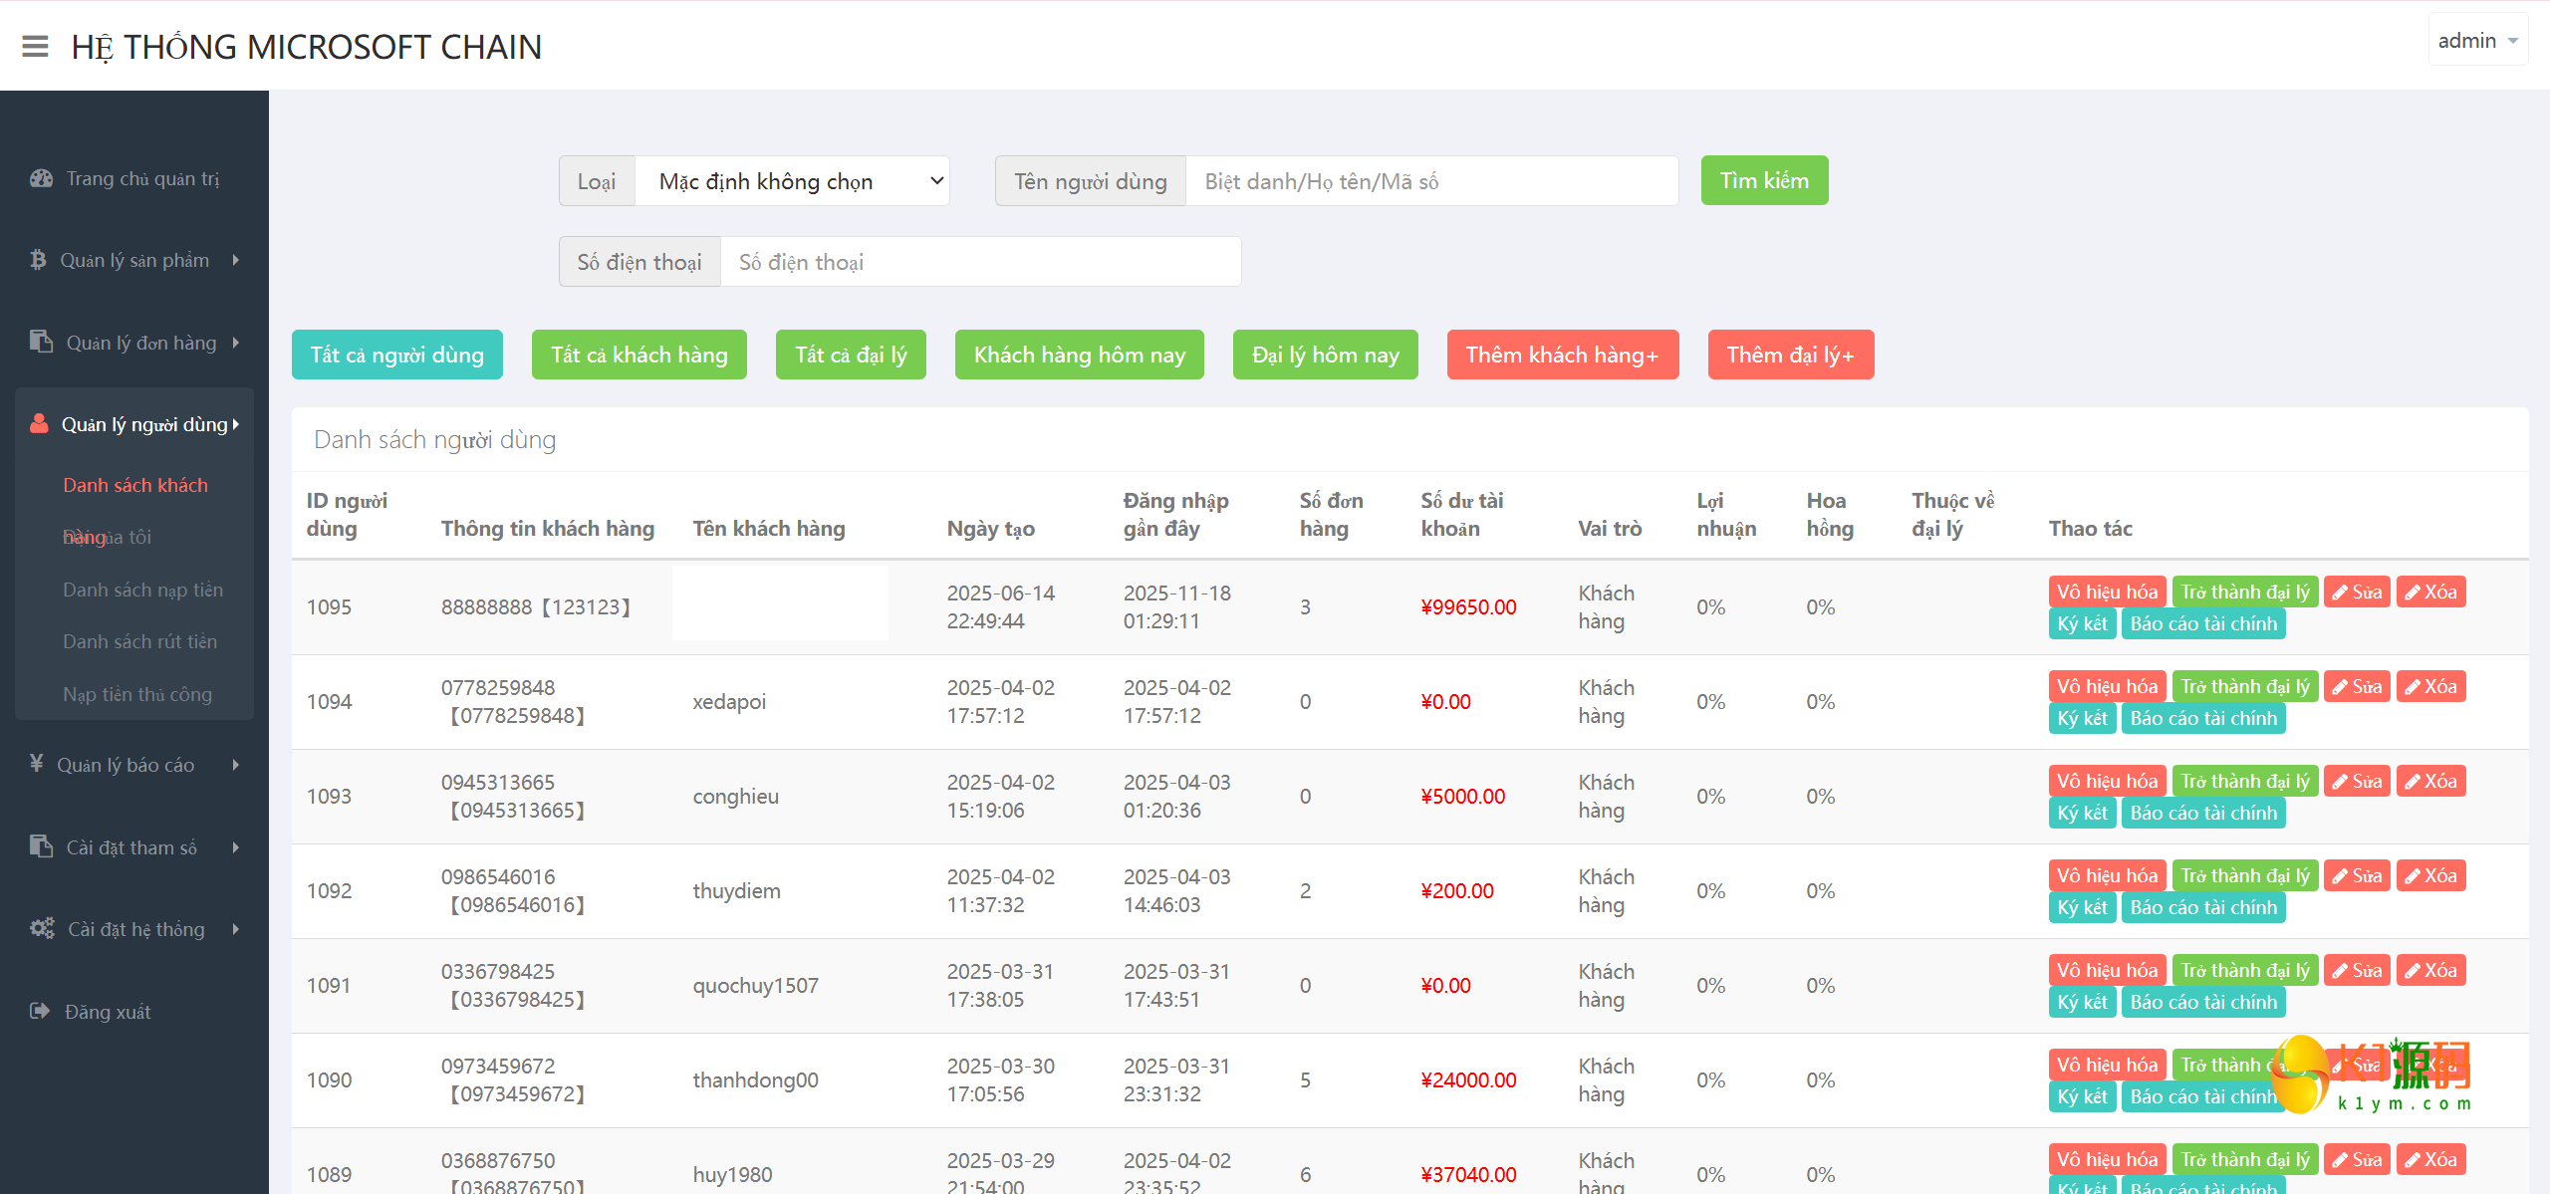The image size is (2550, 1194).
Task: Click the Cài đặt tham số file icon
Action: (41, 846)
